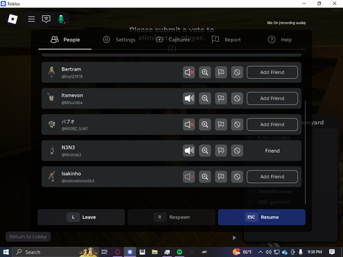Image resolution: width=343 pixels, height=257 pixels.
Task: Click the players list scrollbar
Action: click(x=305, y=152)
